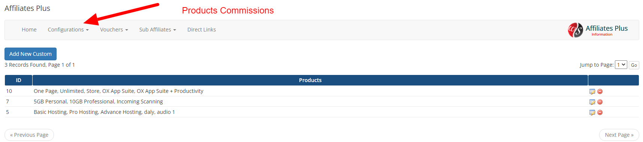Go to the Home menu item

tap(29, 30)
